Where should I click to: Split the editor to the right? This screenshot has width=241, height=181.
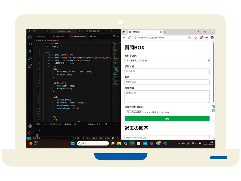(114, 37)
